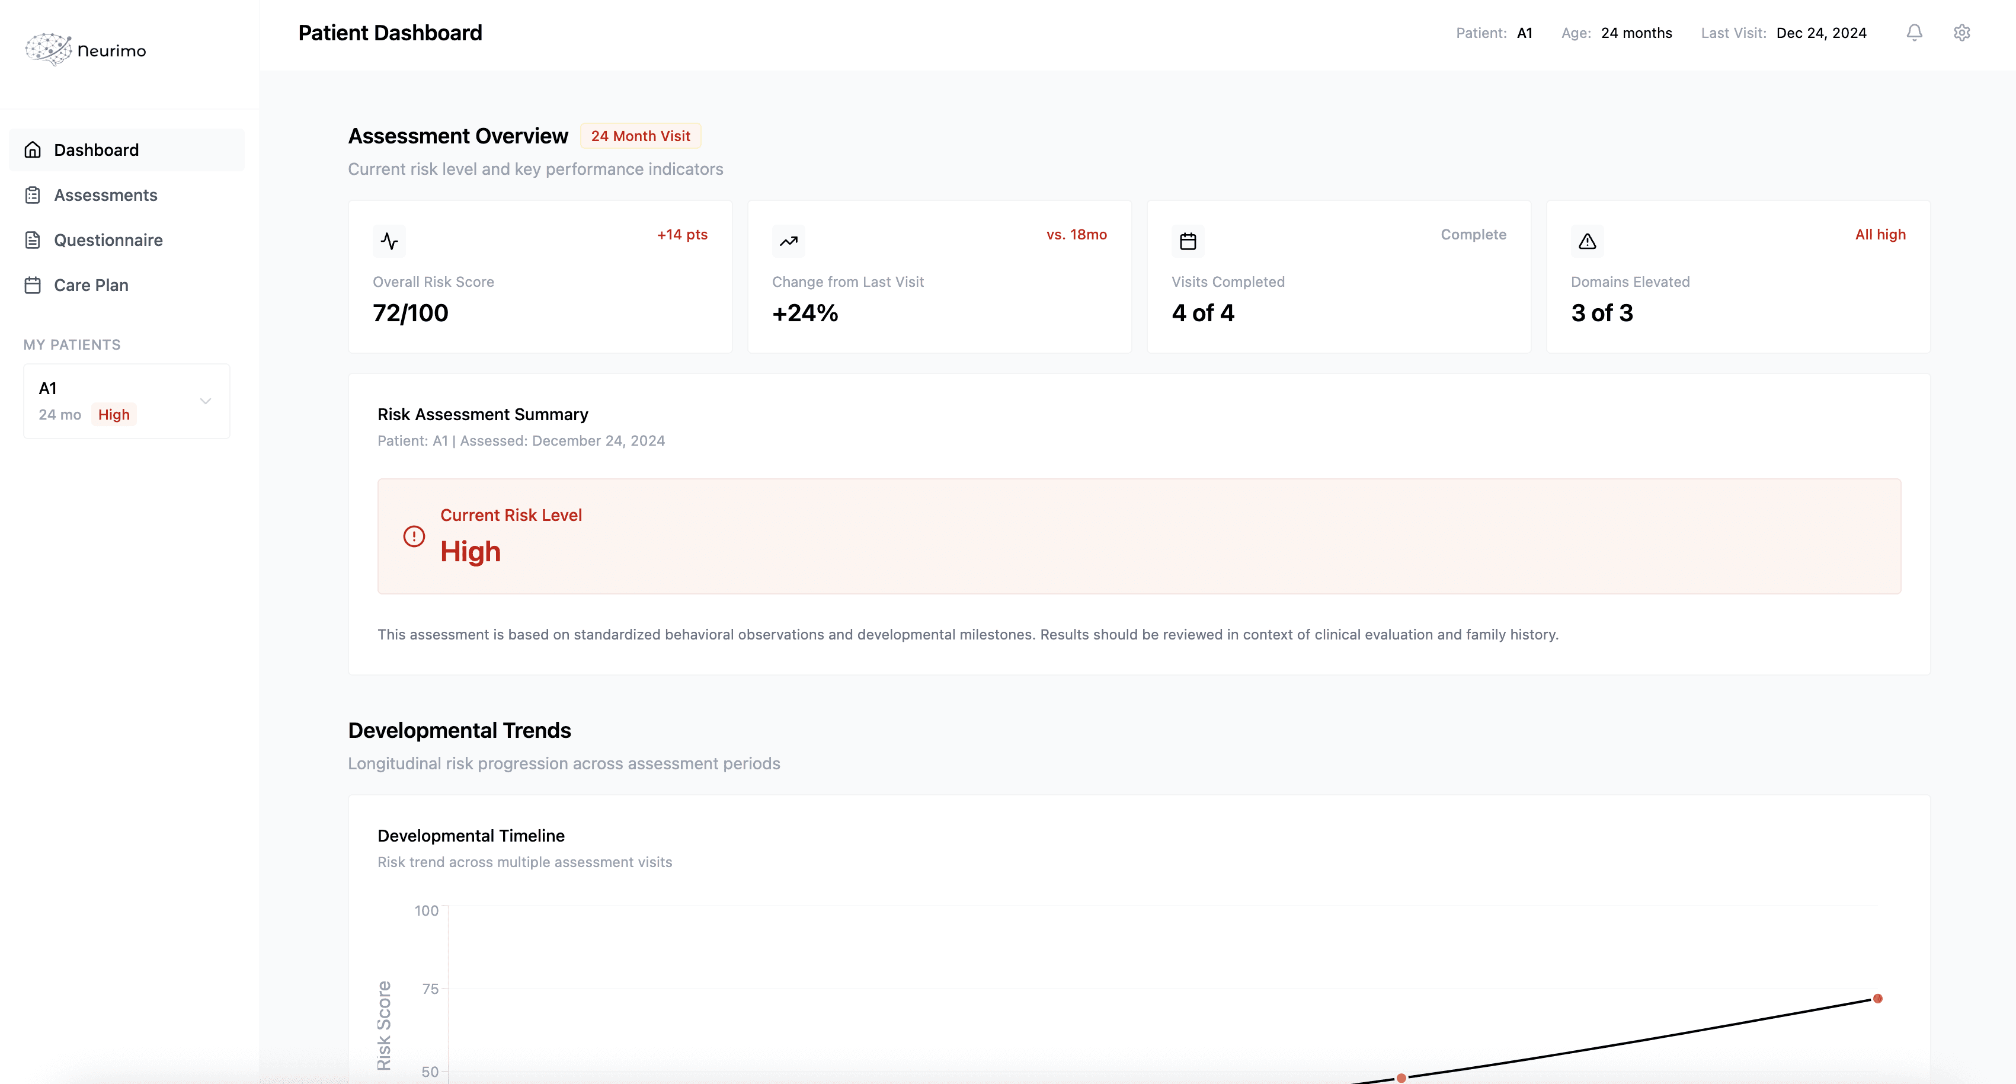
Task: Select the 24 Month Visit badge
Action: pos(640,136)
